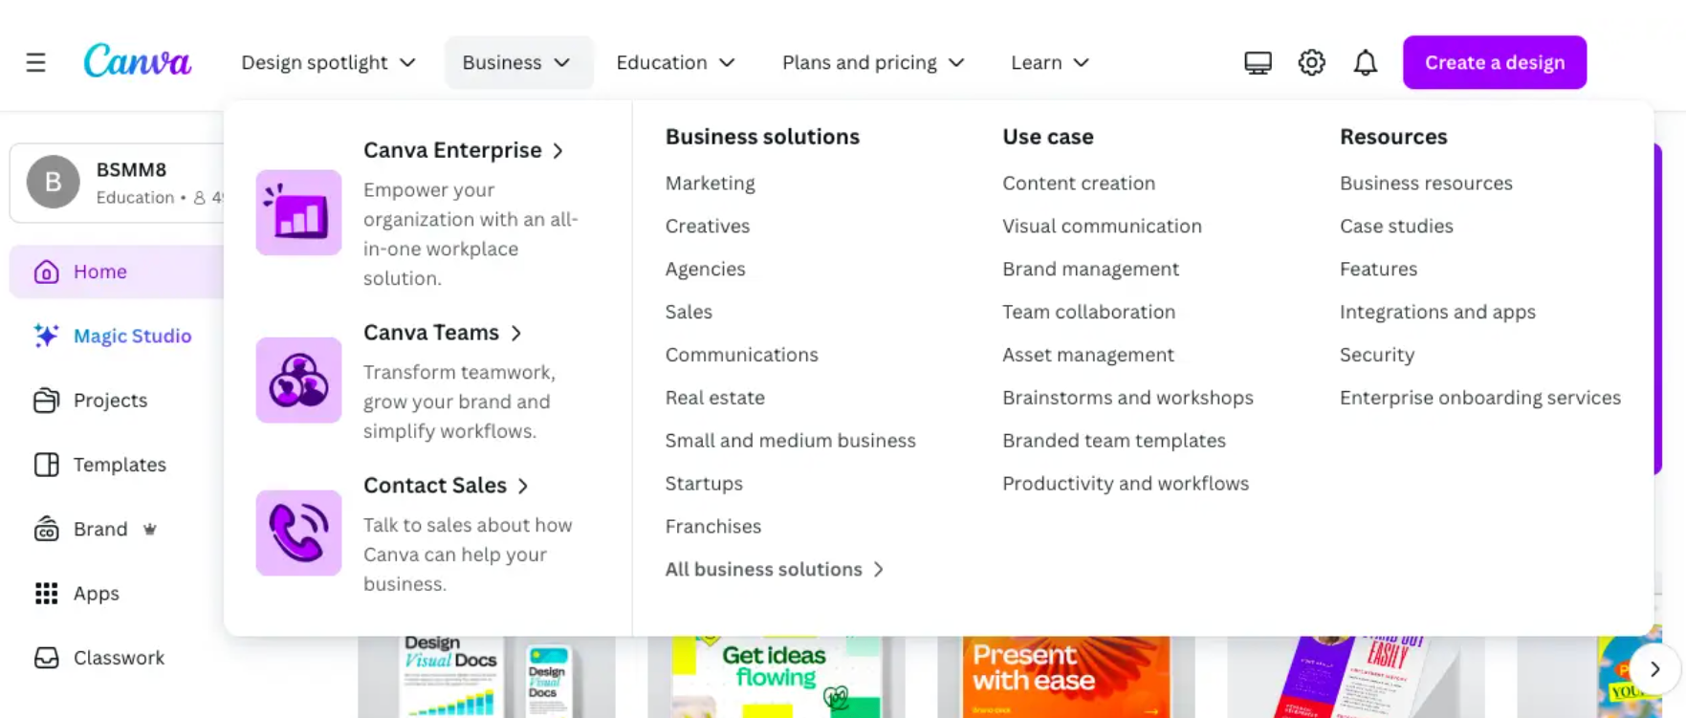1686x718 pixels.
Task: Open Canva Teams heading link
Action: (x=443, y=333)
